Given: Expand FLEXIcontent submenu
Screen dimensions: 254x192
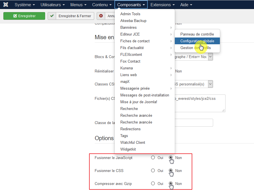Looking at the screenshot, I should pos(145,55).
